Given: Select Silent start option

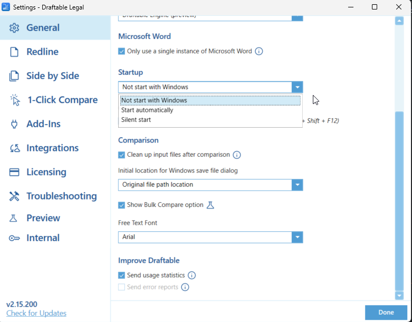Looking at the screenshot, I should (x=210, y=120).
